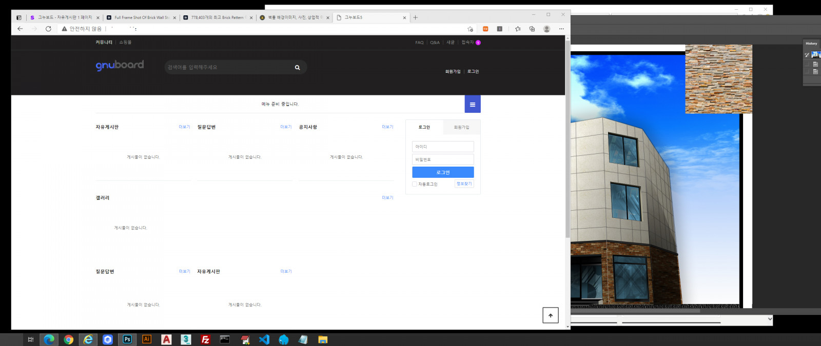This screenshot has height=346, width=821.
Task: Open the browser favorites star-list icon
Action: [x=518, y=29]
